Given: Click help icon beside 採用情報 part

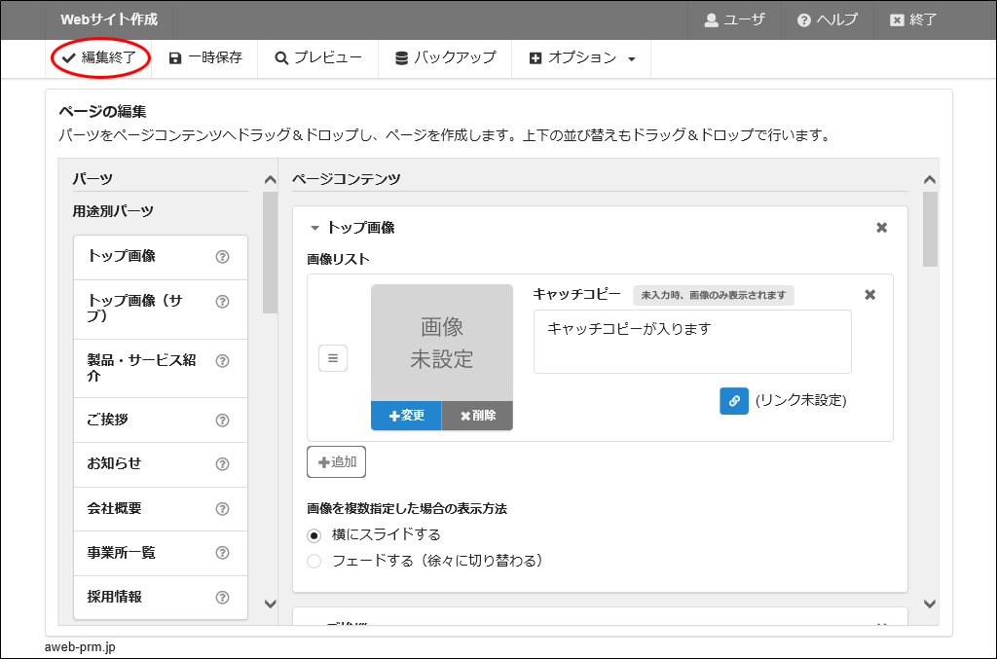Looking at the screenshot, I should click(222, 598).
